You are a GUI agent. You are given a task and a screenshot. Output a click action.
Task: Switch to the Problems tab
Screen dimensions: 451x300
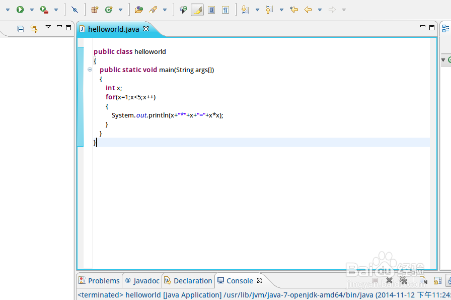point(99,281)
